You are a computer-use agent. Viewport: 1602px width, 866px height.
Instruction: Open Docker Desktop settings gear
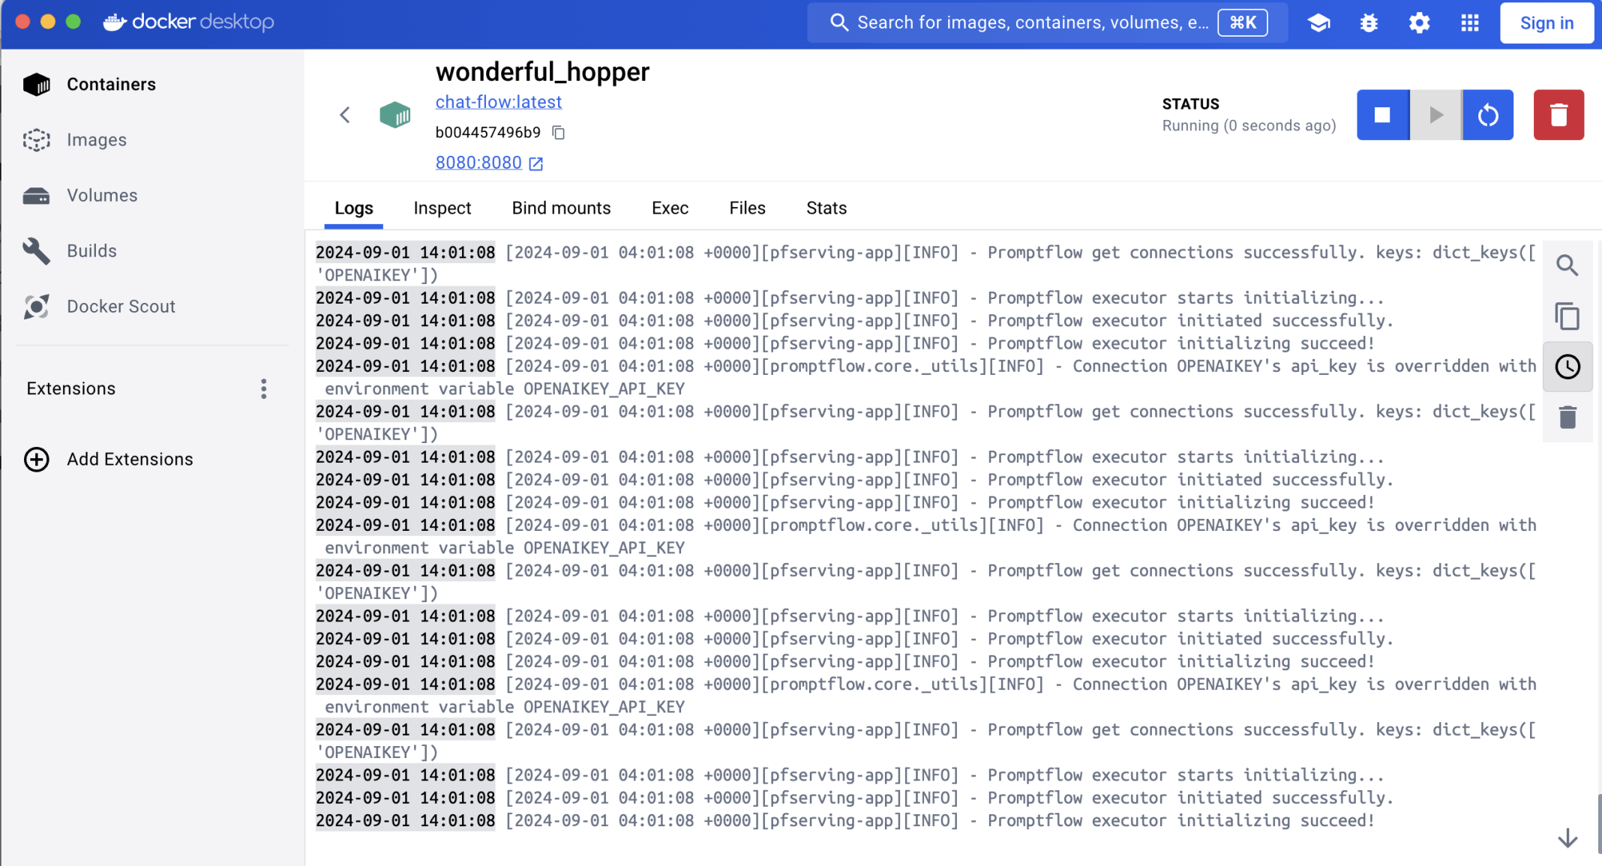1419,22
